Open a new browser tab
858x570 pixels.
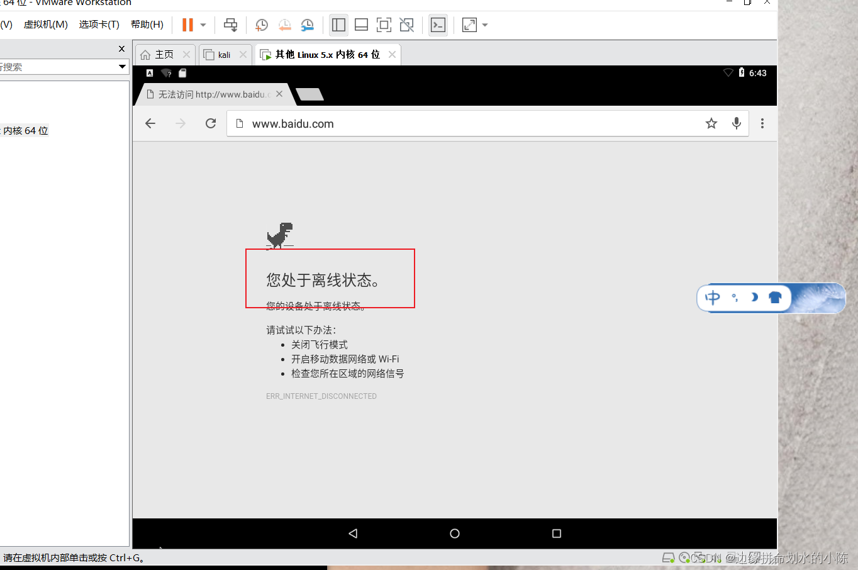click(x=309, y=94)
